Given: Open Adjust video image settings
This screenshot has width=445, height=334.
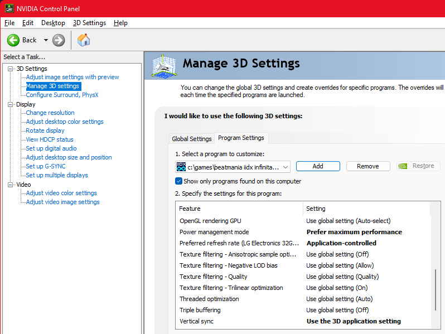Looking at the screenshot, I should [x=62, y=202].
